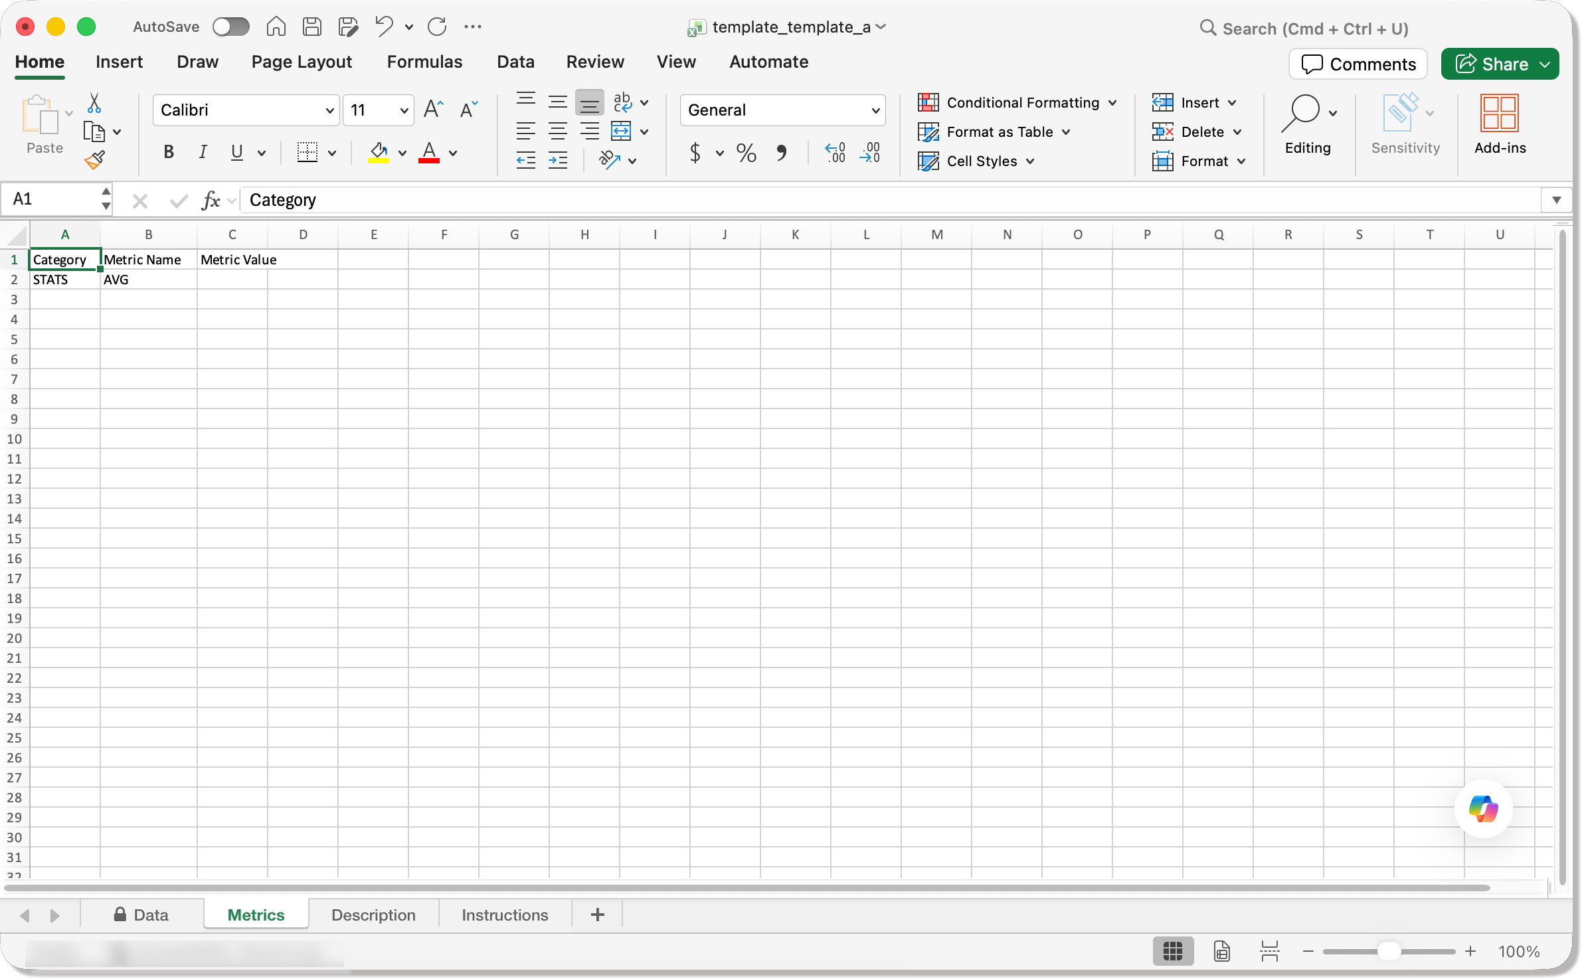
Task: Click zoom in plus button
Action: point(1470,951)
